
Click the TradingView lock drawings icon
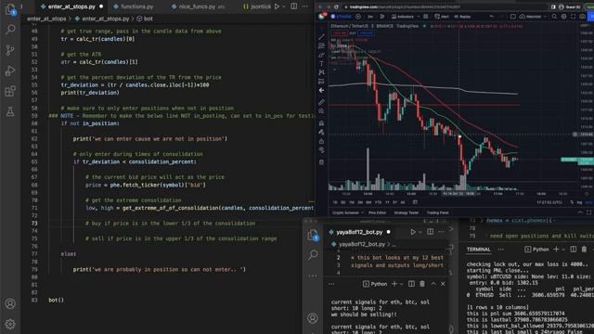point(321,141)
